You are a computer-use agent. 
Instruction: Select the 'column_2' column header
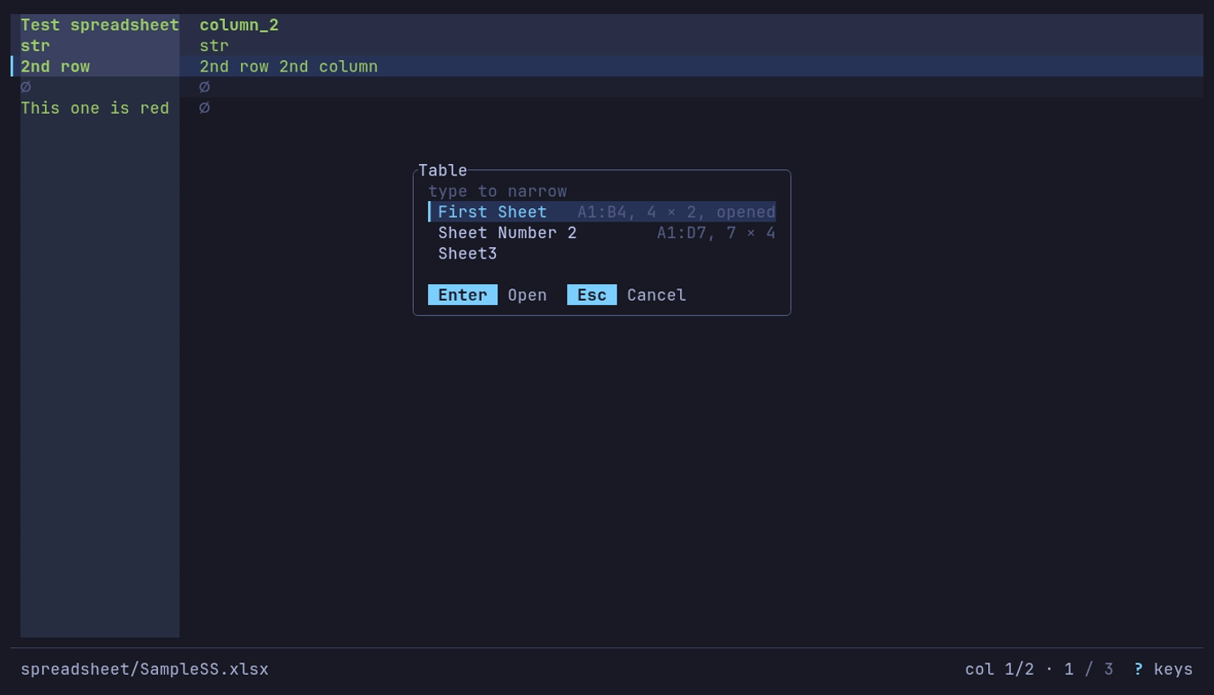click(x=239, y=25)
